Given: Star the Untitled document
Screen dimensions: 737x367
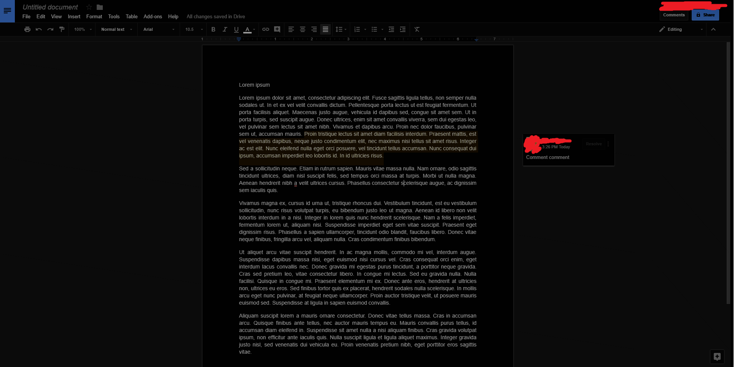Looking at the screenshot, I should click(89, 7).
